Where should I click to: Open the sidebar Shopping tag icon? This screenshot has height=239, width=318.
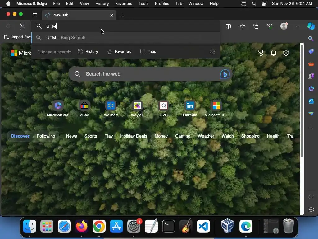click(311, 51)
